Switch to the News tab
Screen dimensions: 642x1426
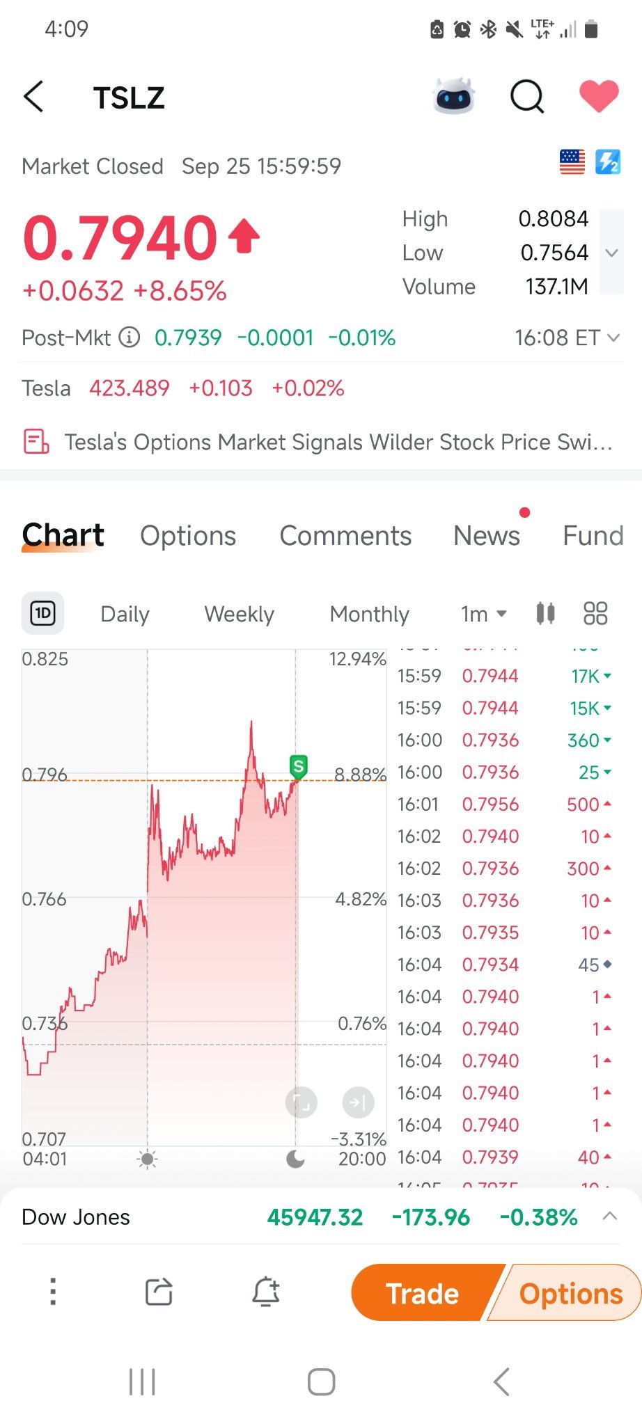487,536
